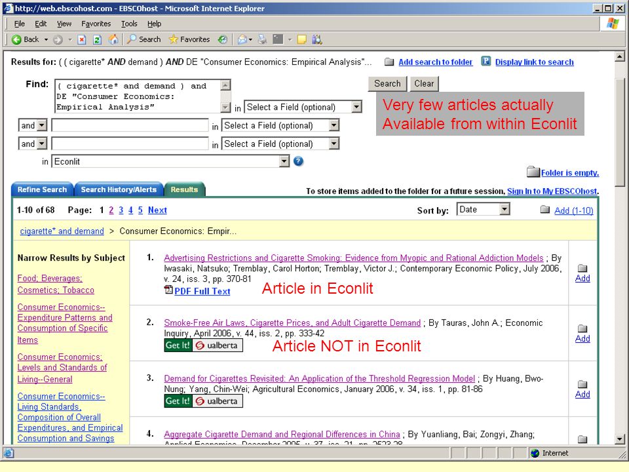Open the History toolbar icon
This screenshot has height=472, width=629.
[x=223, y=39]
